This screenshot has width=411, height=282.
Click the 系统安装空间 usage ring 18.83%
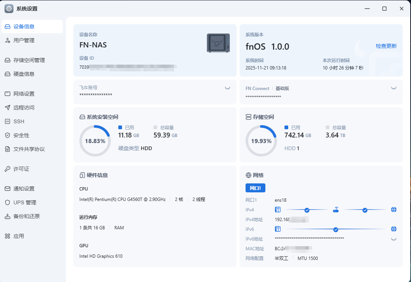[95, 141]
